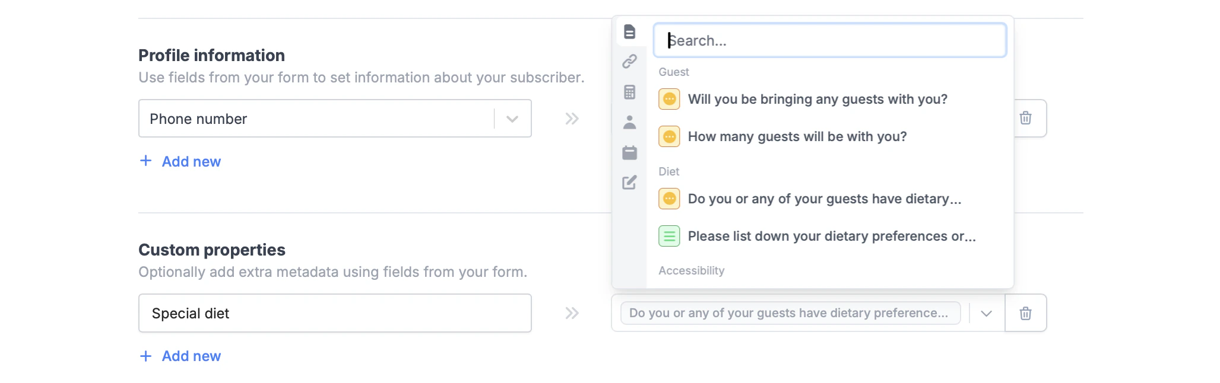Click the Profile information heading
This screenshot has height=383, width=1220.
pyautogui.click(x=211, y=55)
